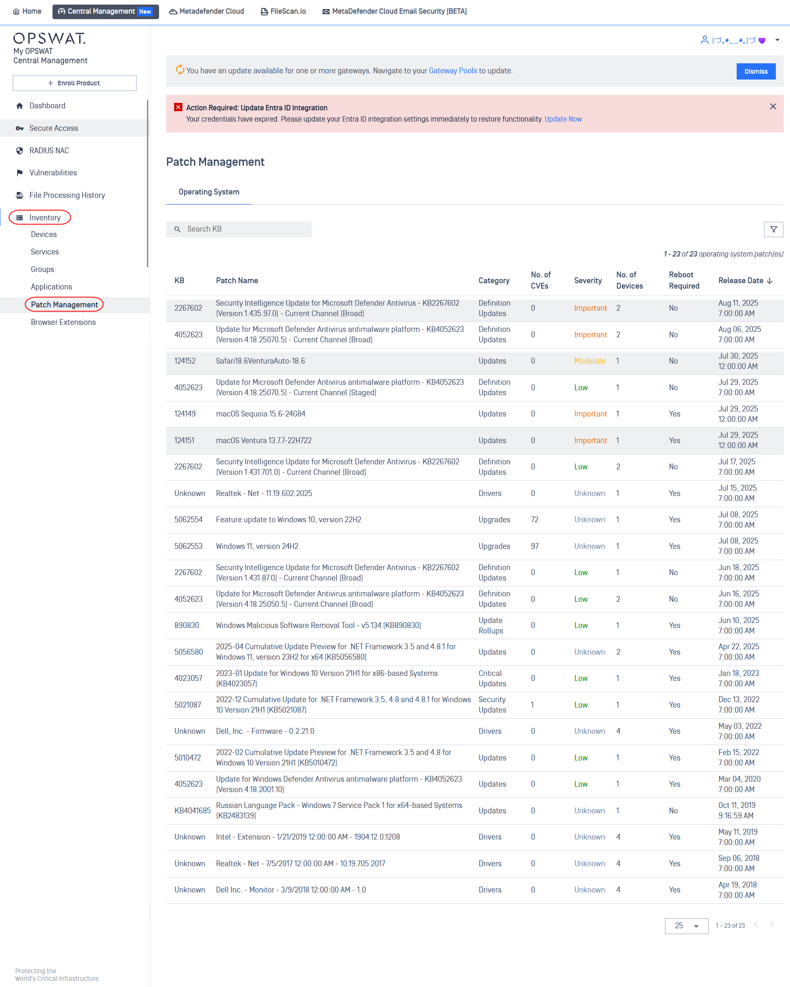The width and height of the screenshot is (790, 987).
Task: Sort by the KB column header
Action: pyautogui.click(x=179, y=281)
